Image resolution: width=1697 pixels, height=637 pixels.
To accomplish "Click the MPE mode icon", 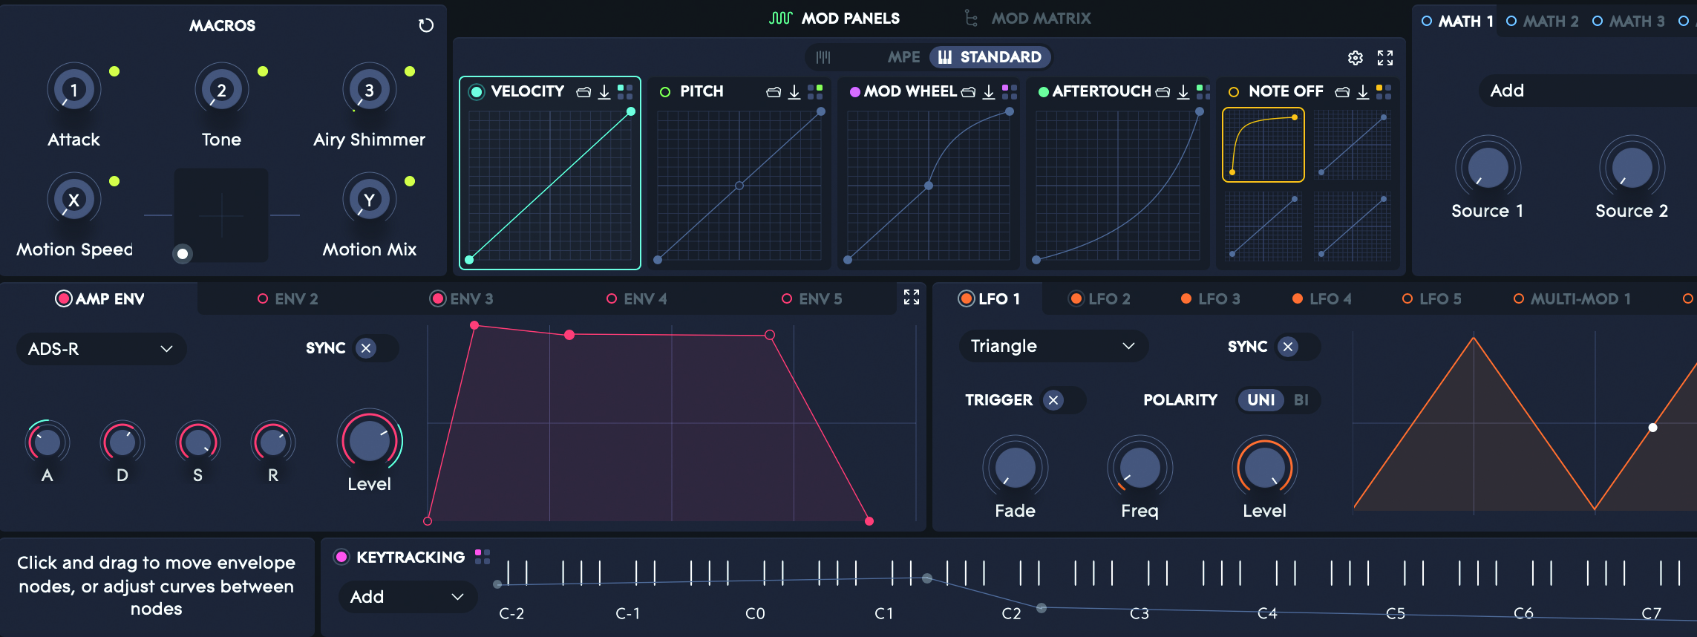I will pyautogui.click(x=823, y=57).
